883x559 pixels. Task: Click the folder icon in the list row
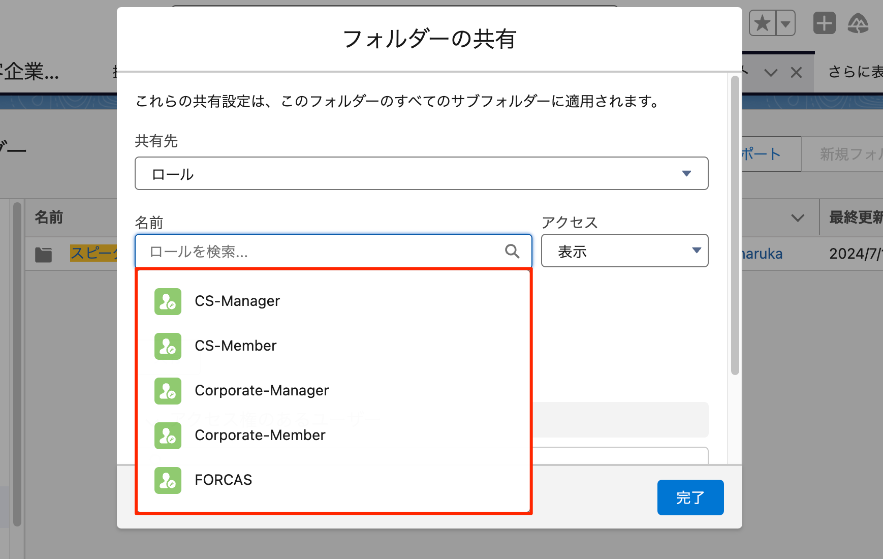(44, 254)
